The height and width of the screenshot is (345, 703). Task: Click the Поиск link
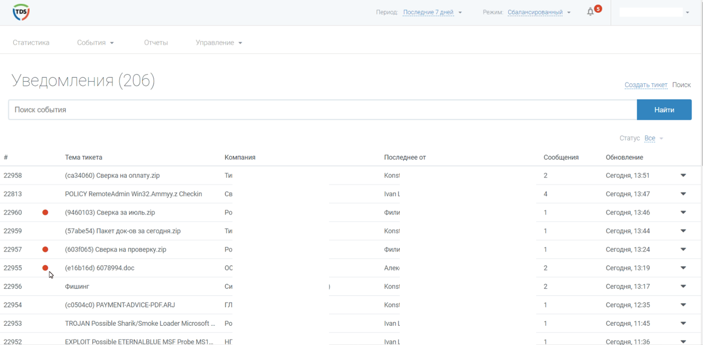(x=681, y=85)
